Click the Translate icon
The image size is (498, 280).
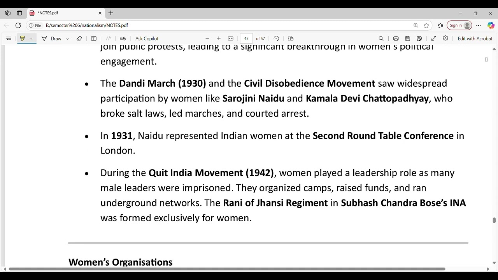pos(123,38)
